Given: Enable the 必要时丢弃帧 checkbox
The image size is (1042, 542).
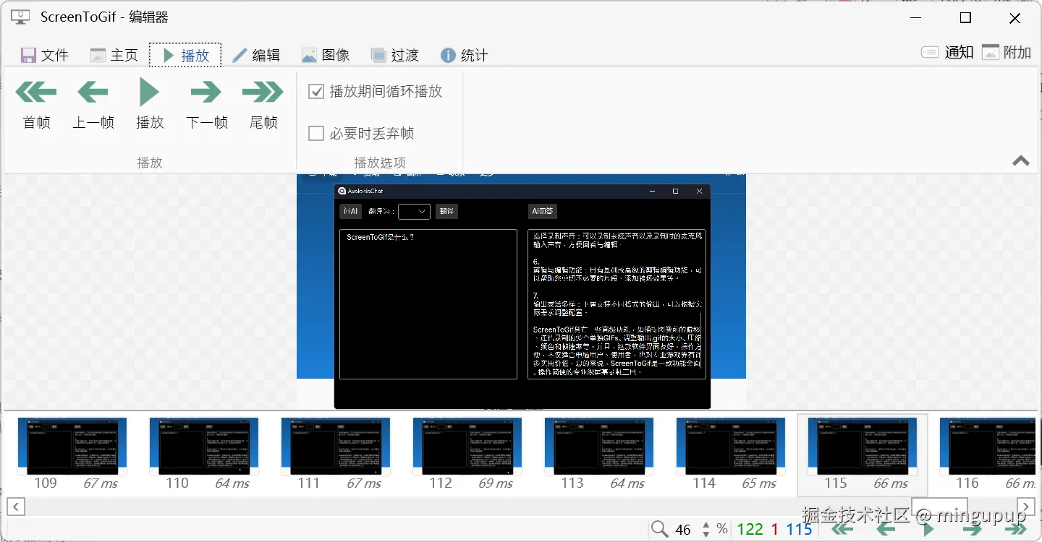Looking at the screenshot, I should click(315, 133).
